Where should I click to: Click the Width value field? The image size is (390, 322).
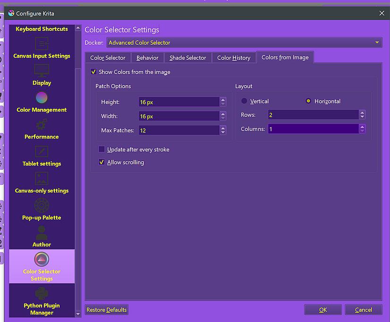click(x=179, y=116)
